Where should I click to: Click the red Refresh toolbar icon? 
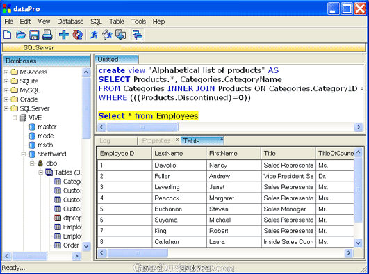click(77, 35)
